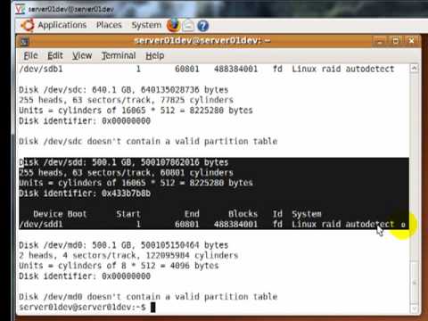Image resolution: width=428 pixels, height=321 pixels.
Task: Open the Applications menu
Action: (x=62, y=25)
